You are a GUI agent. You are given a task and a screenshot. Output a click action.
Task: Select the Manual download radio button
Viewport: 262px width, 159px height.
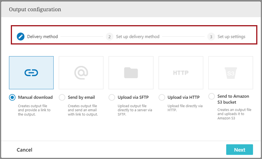(12, 97)
